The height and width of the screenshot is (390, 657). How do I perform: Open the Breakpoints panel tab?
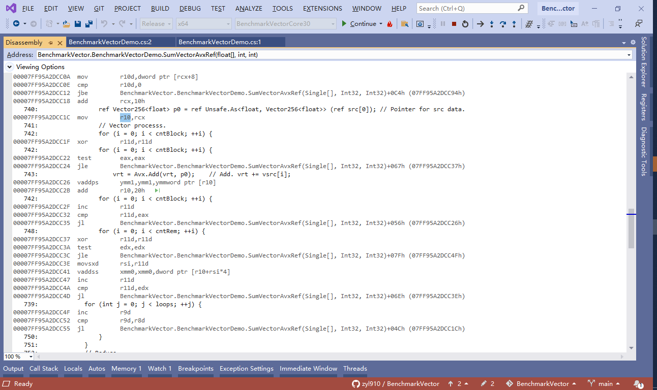coord(196,369)
